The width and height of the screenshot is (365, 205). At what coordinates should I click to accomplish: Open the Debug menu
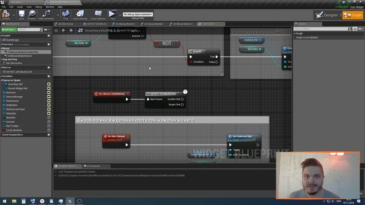[x=38, y=7]
